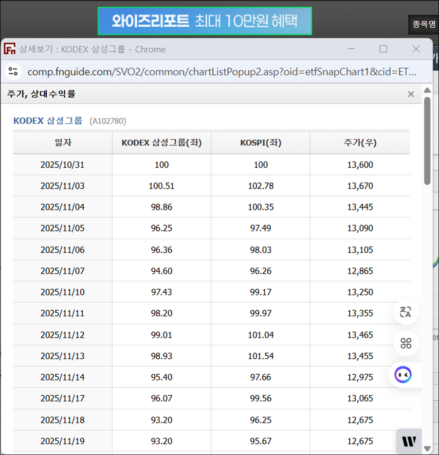Click the 일자 column header
This screenshot has width=439, height=455.
[63, 142]
